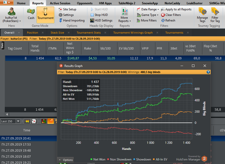225x164 pixels.
Task: Click the colored grid matrix icon
Action: tap(44, 121)
